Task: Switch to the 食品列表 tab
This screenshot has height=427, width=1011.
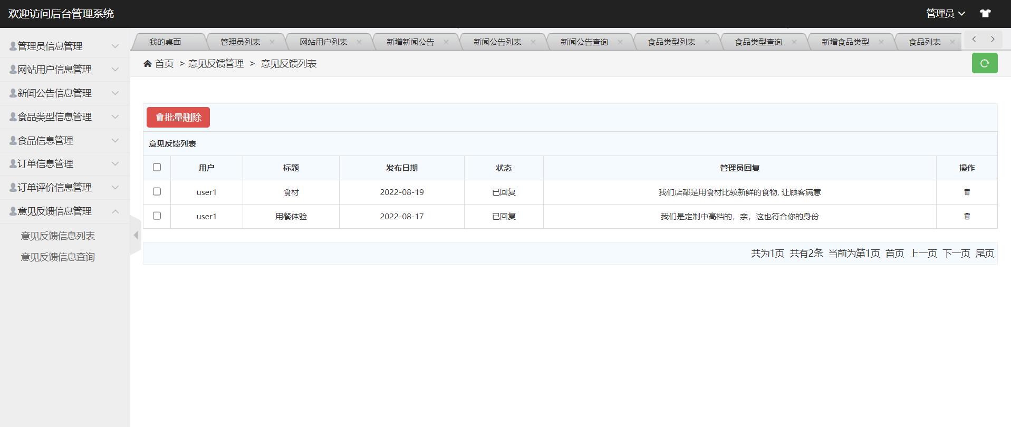Action: tap(925, 42)
